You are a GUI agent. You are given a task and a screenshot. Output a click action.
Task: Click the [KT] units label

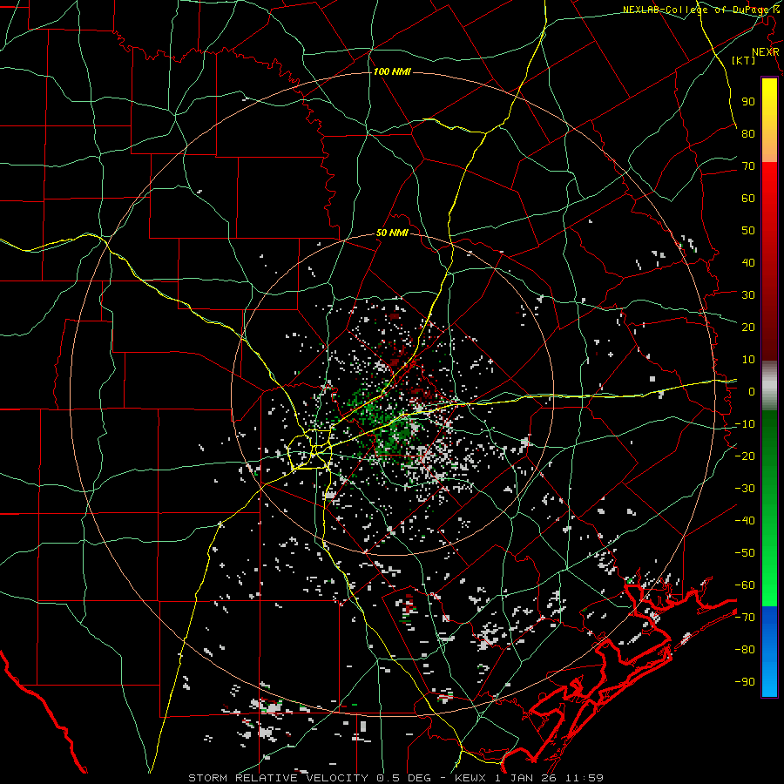pyautogui.click(x=744, y=60)
